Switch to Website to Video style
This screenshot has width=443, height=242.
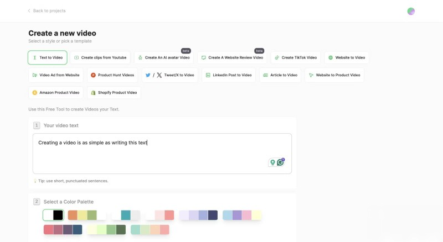tap(346, 57)
